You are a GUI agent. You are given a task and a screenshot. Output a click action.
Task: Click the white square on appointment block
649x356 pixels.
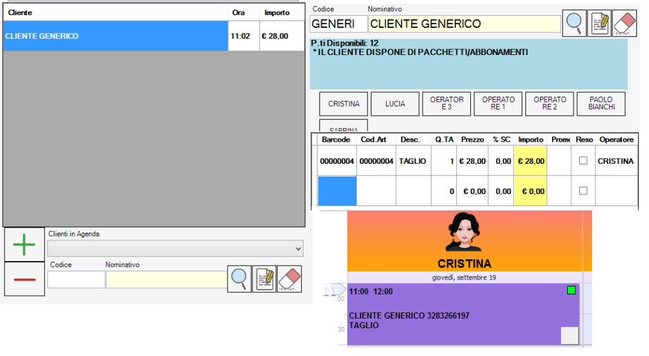(x=570, y=336)
